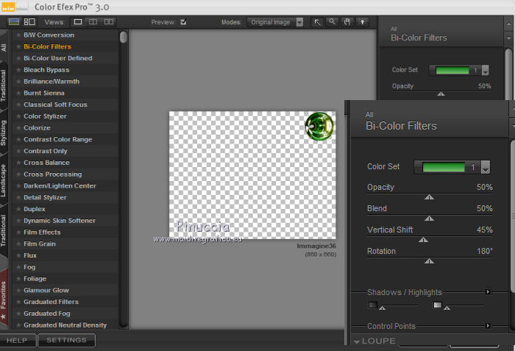This screenshot has height=351, width=515.
Task: Switch to single image view mode
Action: coord(78,22)
